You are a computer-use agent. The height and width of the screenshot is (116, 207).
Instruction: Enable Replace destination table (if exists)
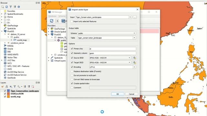(72, 71)
